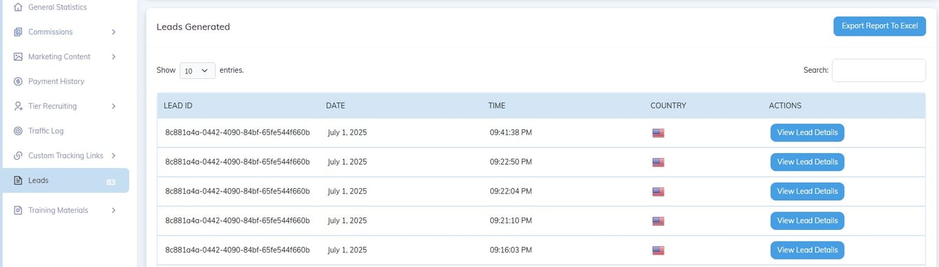Expand the Tier Recruiting submenu chevron
Image resolution: width=939 pixels, height=267 pixels.
(113, 106)
